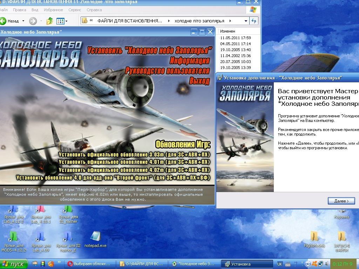
Task: Open the Правка menu
Action: tap(20, 10)
